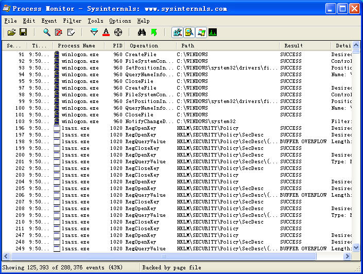Open the File menu
The height and width of the screenshot is (274, 363).
[x=10, y=21]
